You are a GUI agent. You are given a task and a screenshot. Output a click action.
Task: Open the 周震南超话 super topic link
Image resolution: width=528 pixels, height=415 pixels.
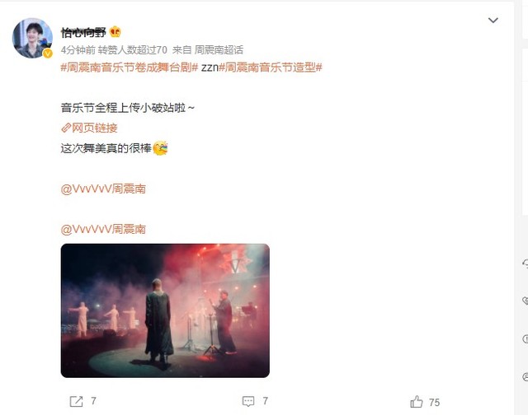coord(219,50)
